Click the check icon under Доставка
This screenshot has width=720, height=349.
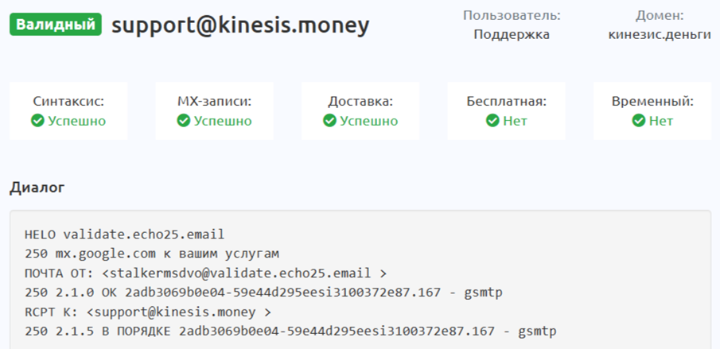coord(329,121)
